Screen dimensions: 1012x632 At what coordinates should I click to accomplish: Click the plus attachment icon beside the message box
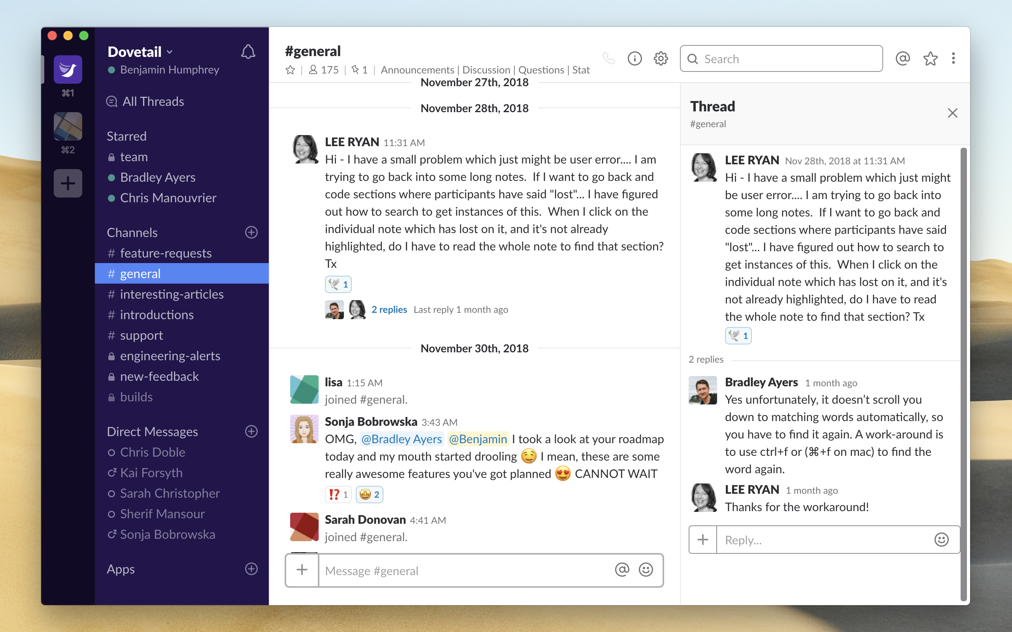[x=302, y=570]
